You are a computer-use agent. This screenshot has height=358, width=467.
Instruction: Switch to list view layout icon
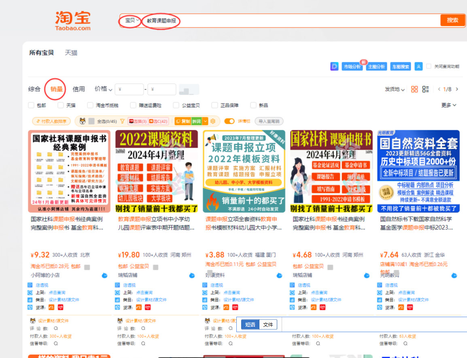coord(425,89)
